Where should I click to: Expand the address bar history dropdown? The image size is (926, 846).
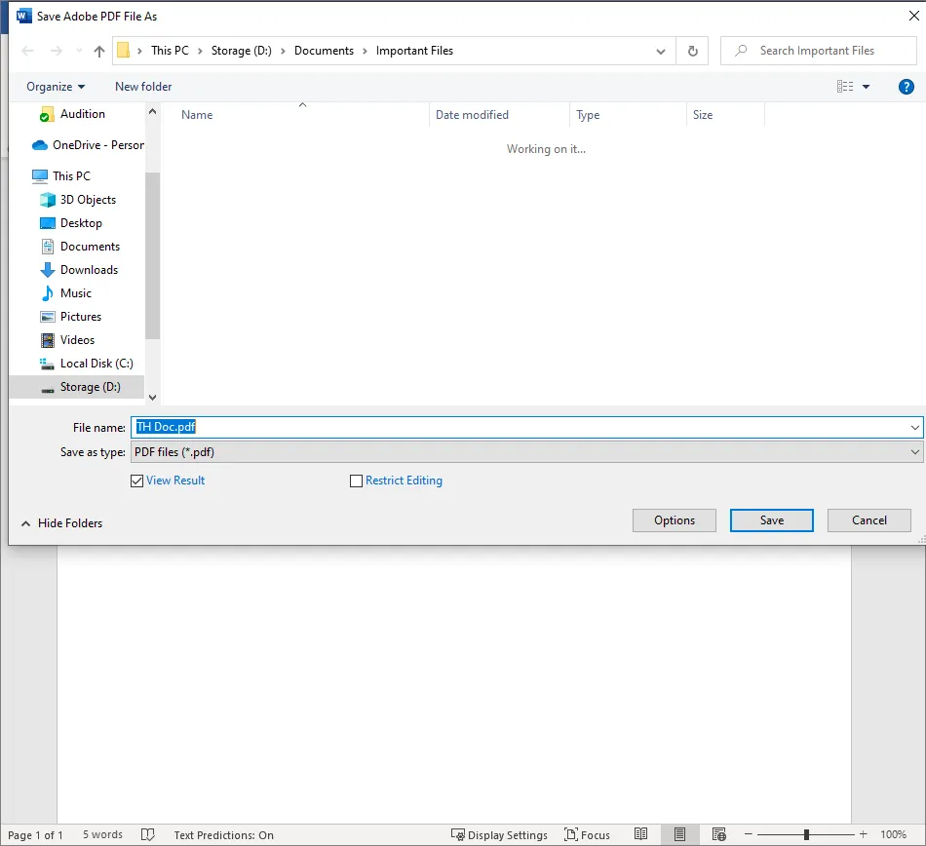pos(661,52)
